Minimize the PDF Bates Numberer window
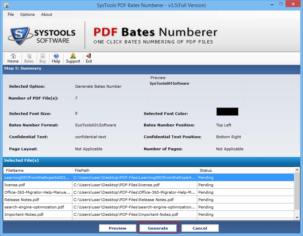 [x=272, y=4]
